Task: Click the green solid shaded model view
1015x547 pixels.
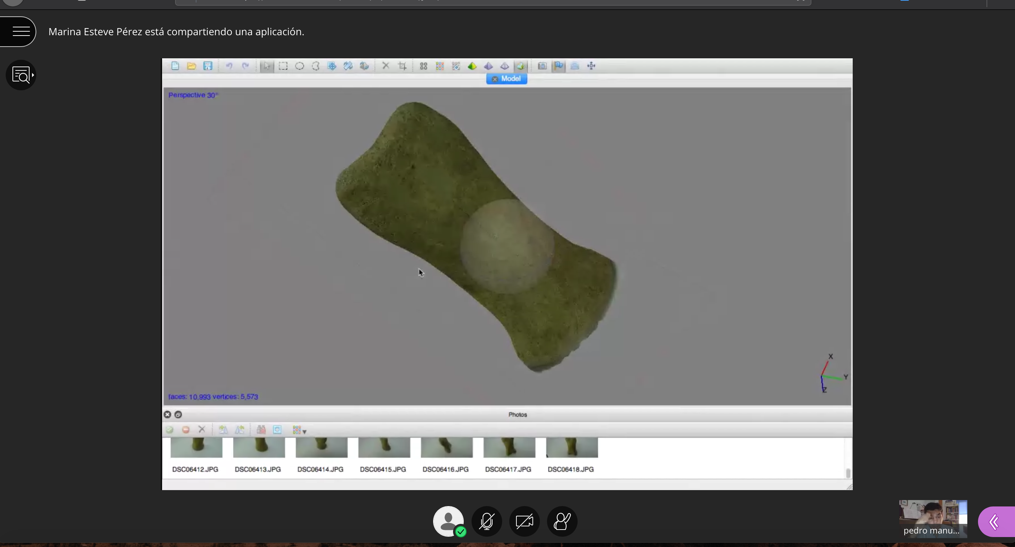Action: (472, 66)
